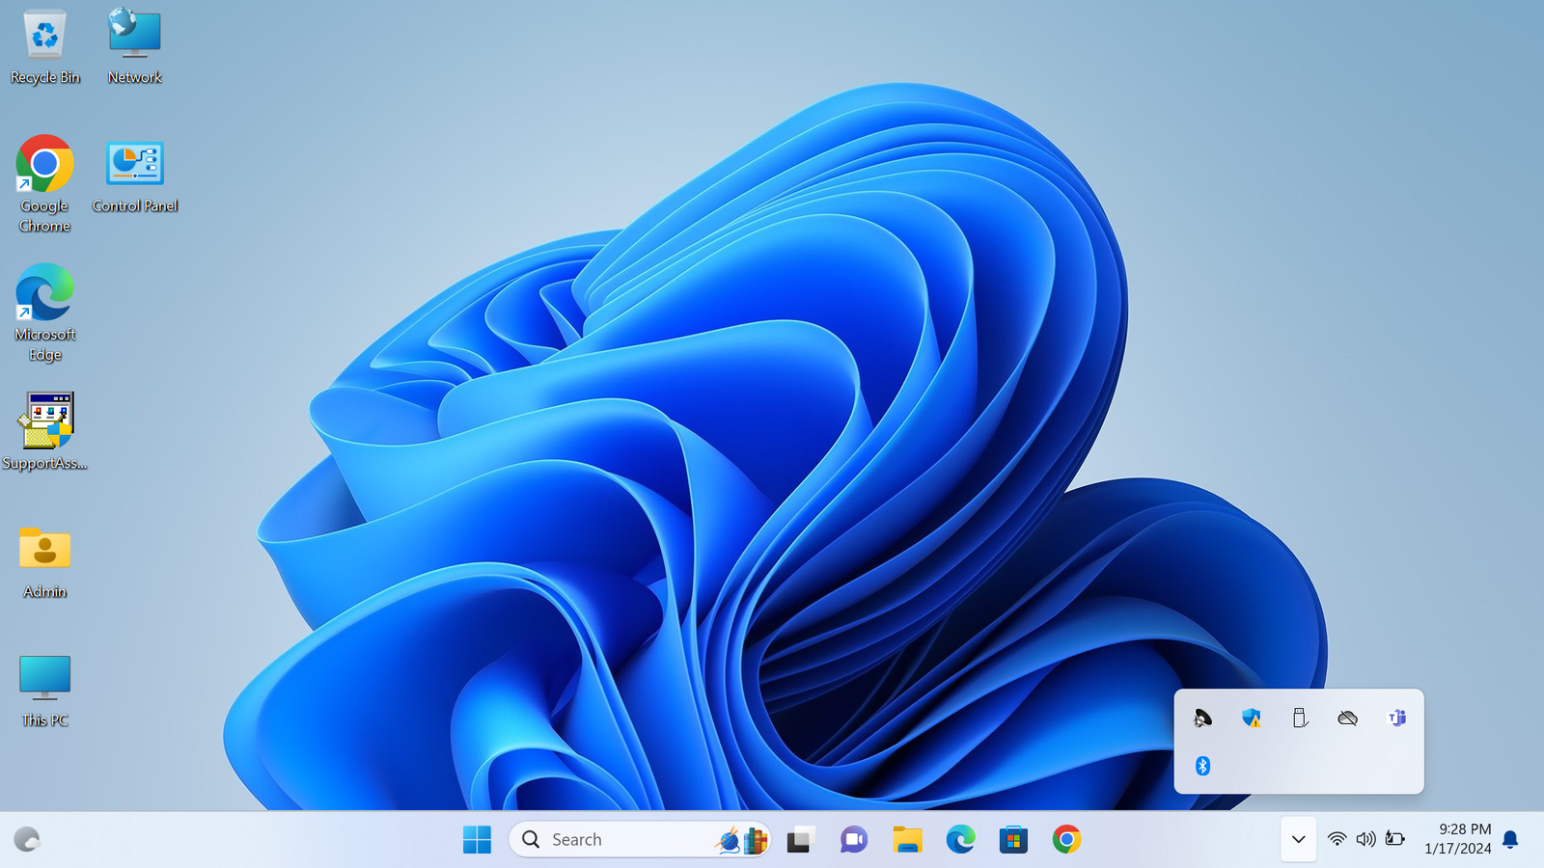Viewport: 1544px width, 868px height.
Task: Open the Chat app on the taskbar
Action: (854, 840)
